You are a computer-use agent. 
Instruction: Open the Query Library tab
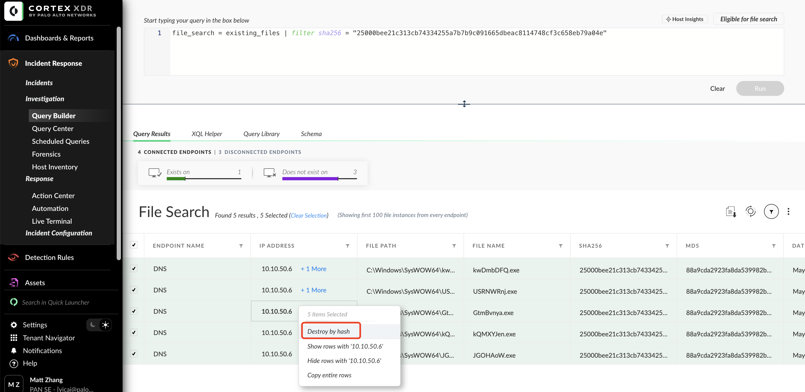coord(262,134)
